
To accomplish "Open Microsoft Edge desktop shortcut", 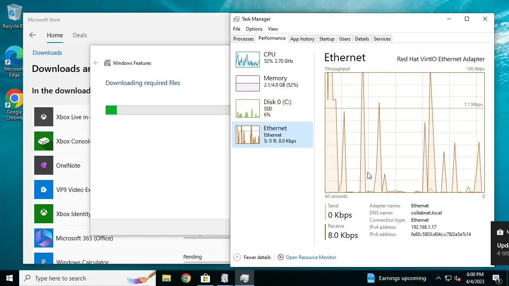I will click(x=14, y=62).
